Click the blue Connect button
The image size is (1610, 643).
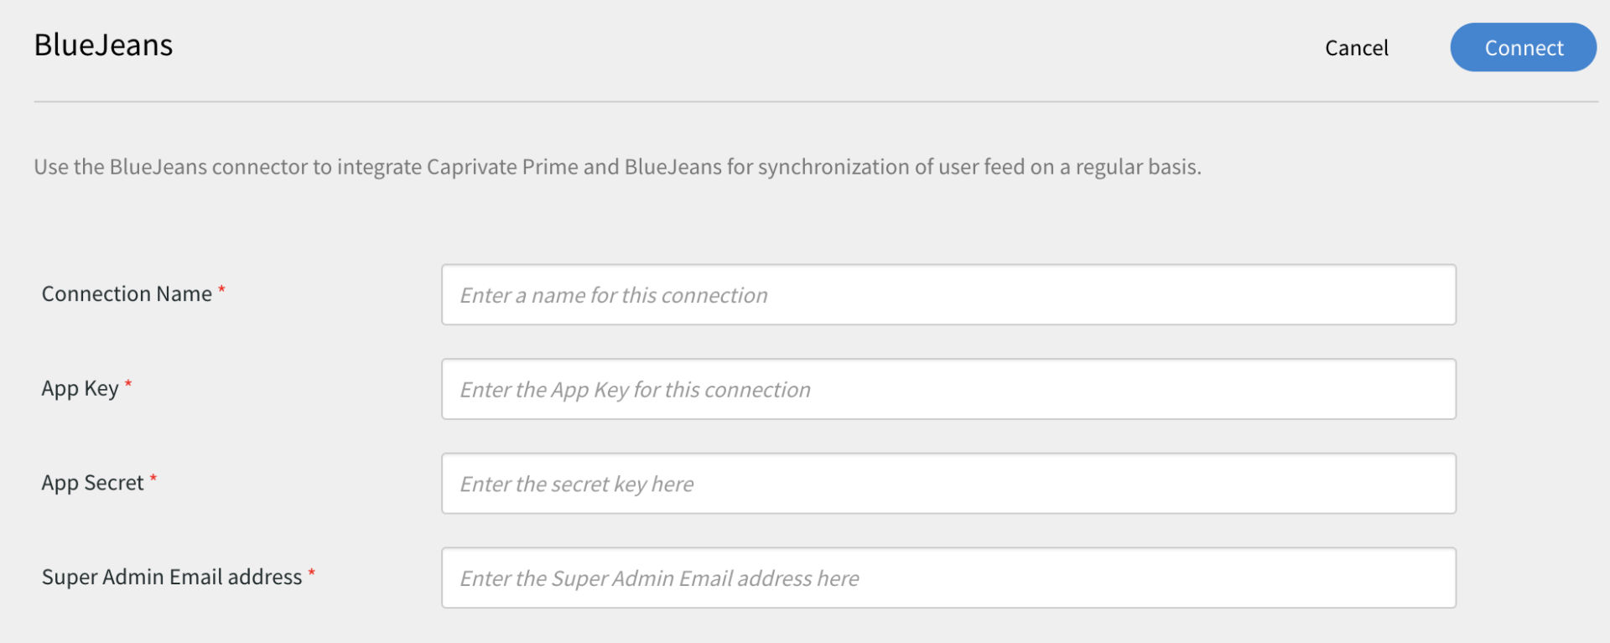(1523, 48)
